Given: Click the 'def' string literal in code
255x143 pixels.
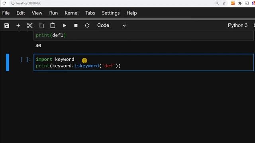Looking at the screenshot, I should [108, 66].
